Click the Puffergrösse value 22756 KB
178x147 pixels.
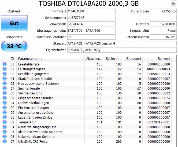tap(163, 11)
